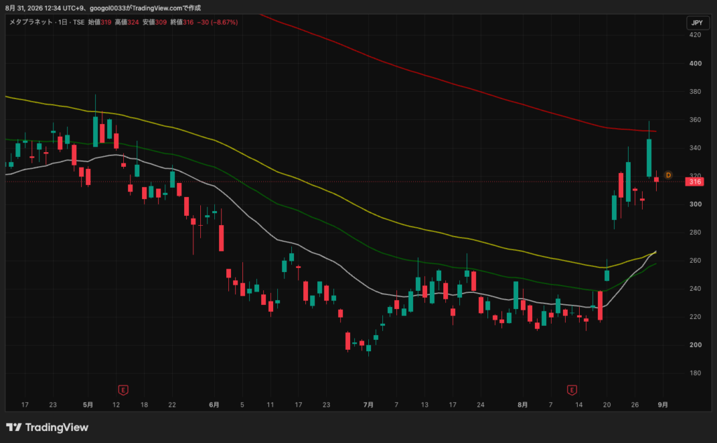
Task: Click the 5月 date axis label
Action: point(88,404)
